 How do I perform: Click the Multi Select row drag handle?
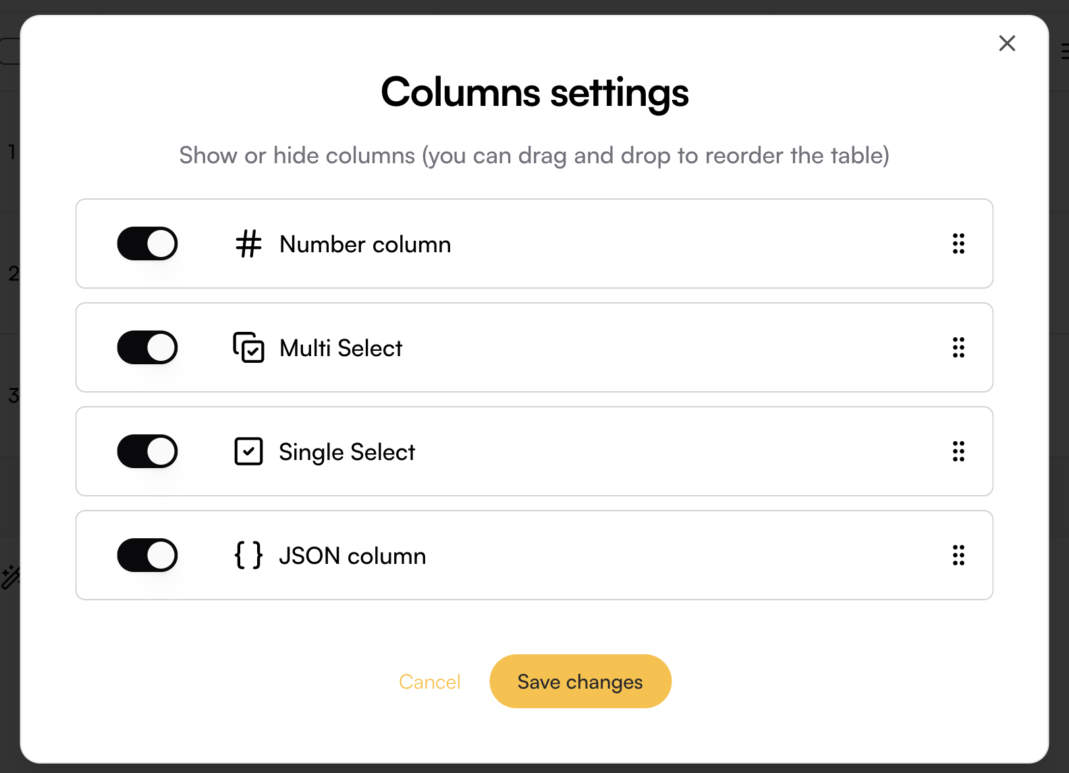coord(958,347)
